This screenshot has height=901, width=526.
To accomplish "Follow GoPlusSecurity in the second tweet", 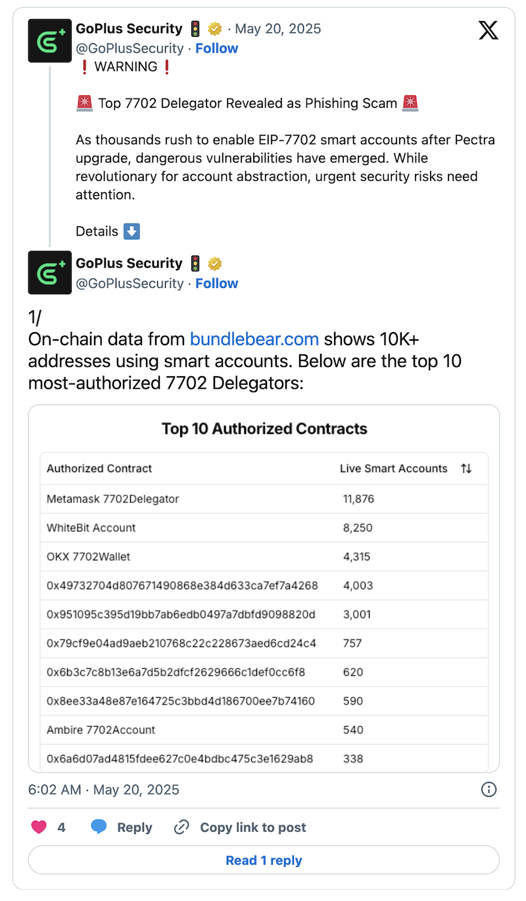I will [x=216, y=283].
